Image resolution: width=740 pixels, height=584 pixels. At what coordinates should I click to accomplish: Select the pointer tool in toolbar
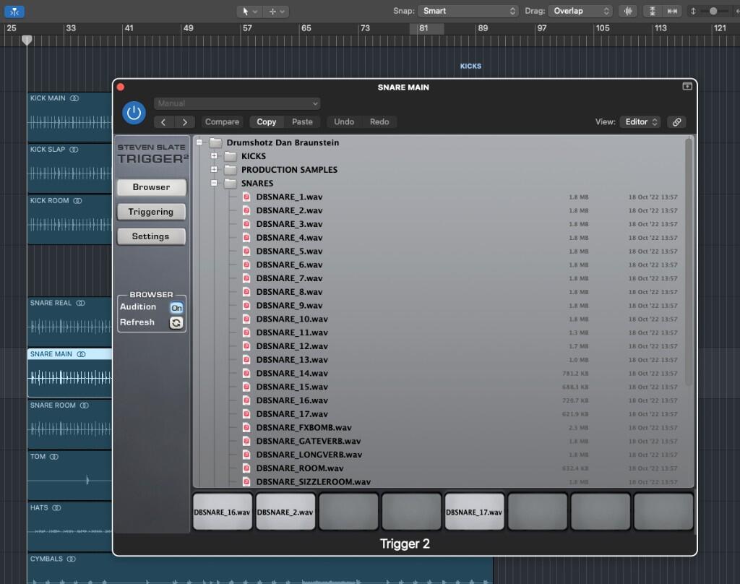tap(246, 11)
